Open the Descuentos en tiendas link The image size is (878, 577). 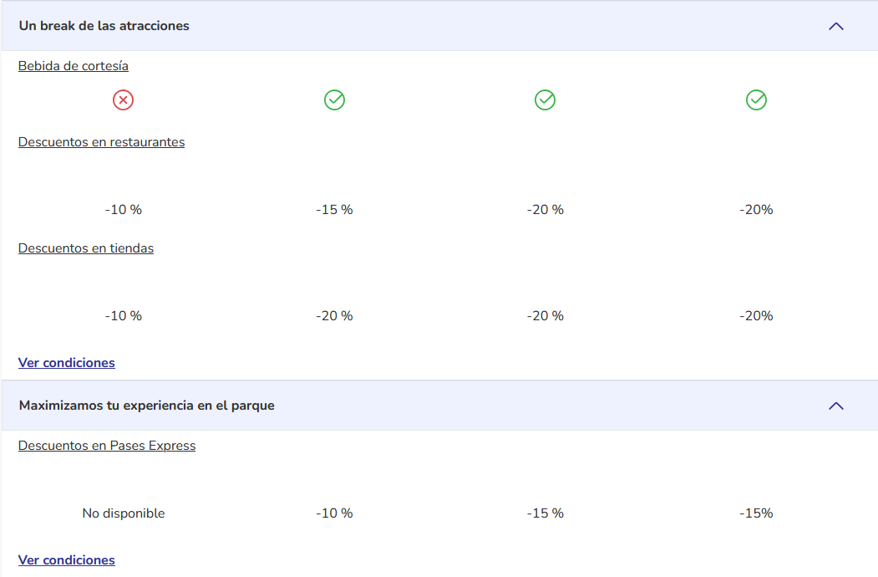[86, 248]
